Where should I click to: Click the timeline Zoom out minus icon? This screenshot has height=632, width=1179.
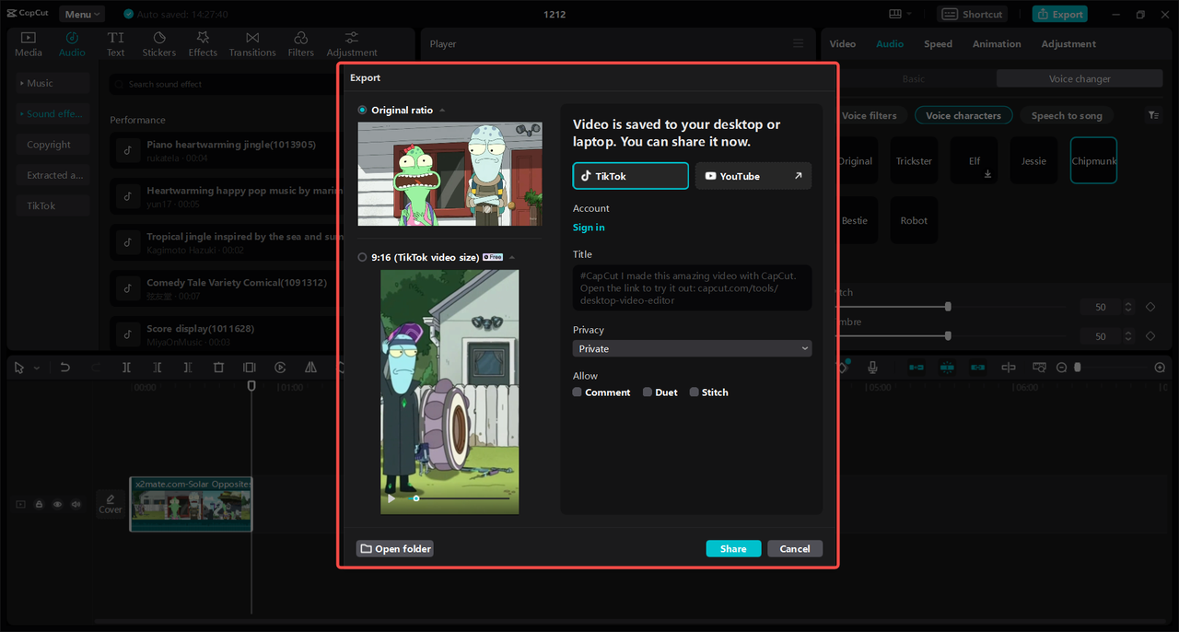click(x=1062, y=367)
